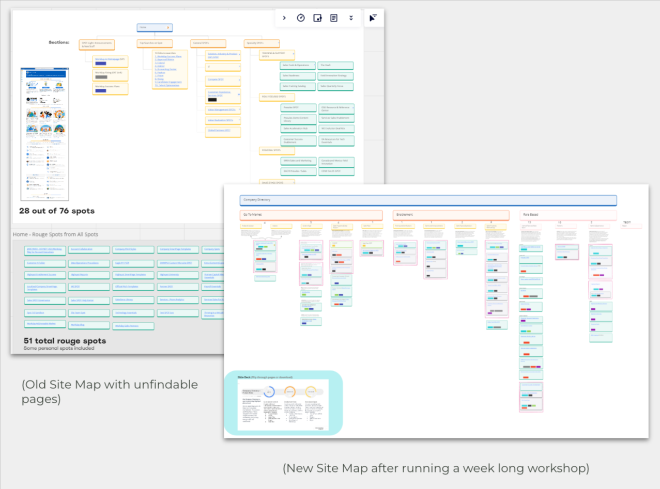Select the EMEA Sales and Marketing card
This screenshot has height=489, width=660.
pyautogui.click(x=298, y=161)
